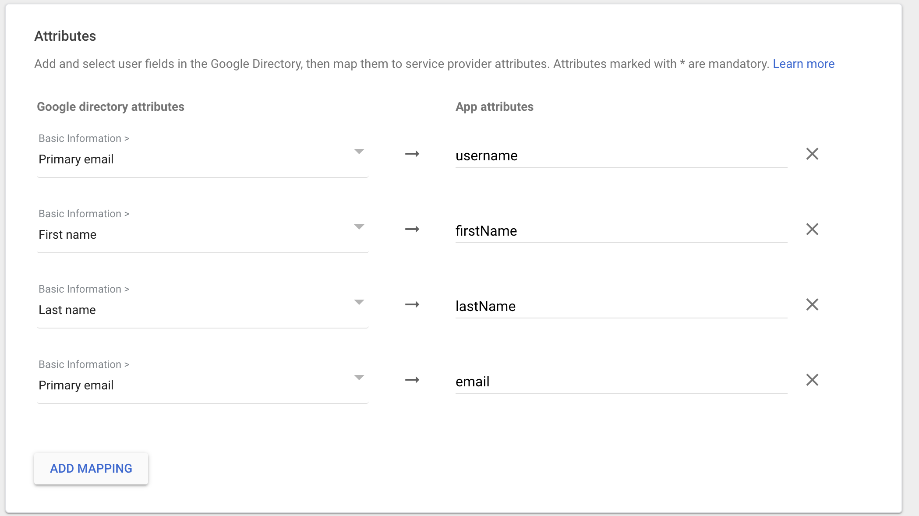Viewport: 919px width, 516px height.
Task: Remove the username attribute mapping
Action: [812, 154]
